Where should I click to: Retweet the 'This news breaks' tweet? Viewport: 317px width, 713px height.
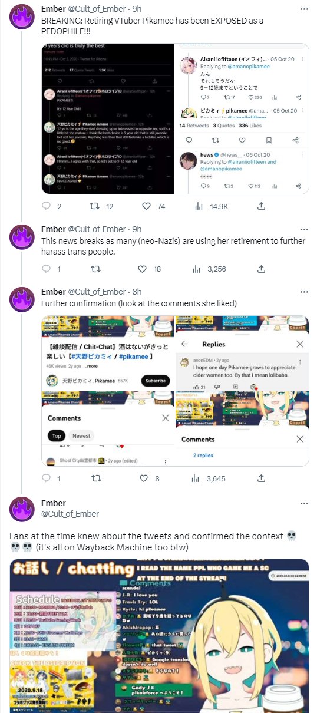[x=94, y=269]
